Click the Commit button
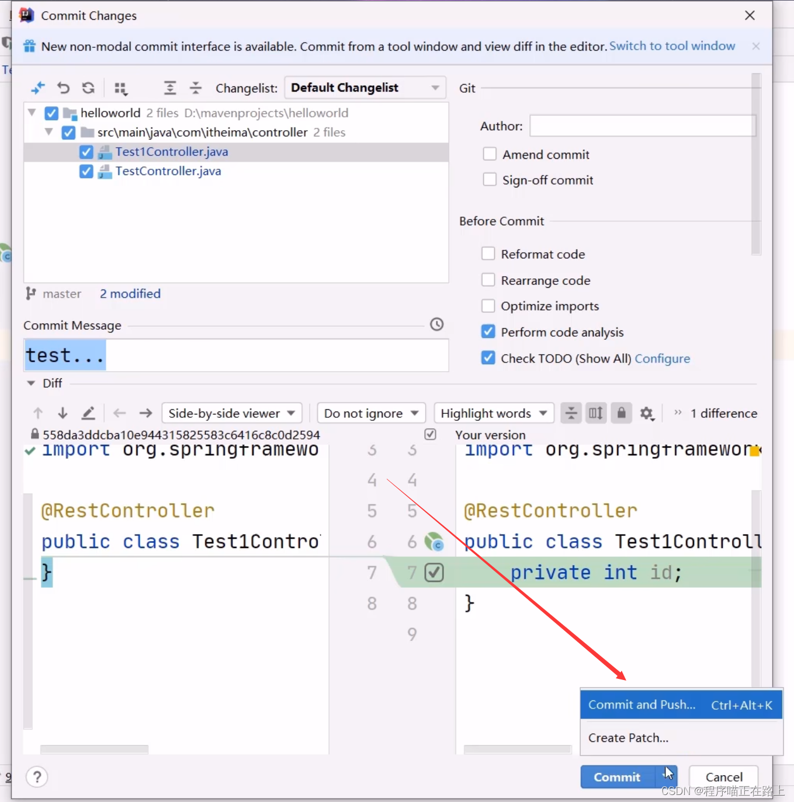 617,777
